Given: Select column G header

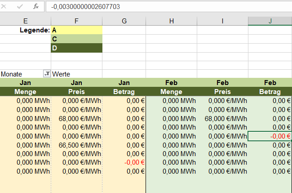Looking at the screenshot, I should (124, 21).
